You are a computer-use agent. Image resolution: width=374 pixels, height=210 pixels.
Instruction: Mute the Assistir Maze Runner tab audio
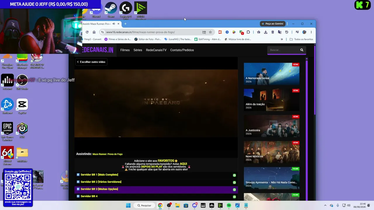[114, 24]
